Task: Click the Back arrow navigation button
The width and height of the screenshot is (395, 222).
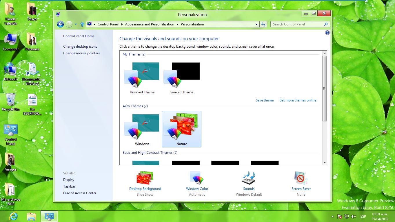Action: pyautogui.click(x=60, y=24)
